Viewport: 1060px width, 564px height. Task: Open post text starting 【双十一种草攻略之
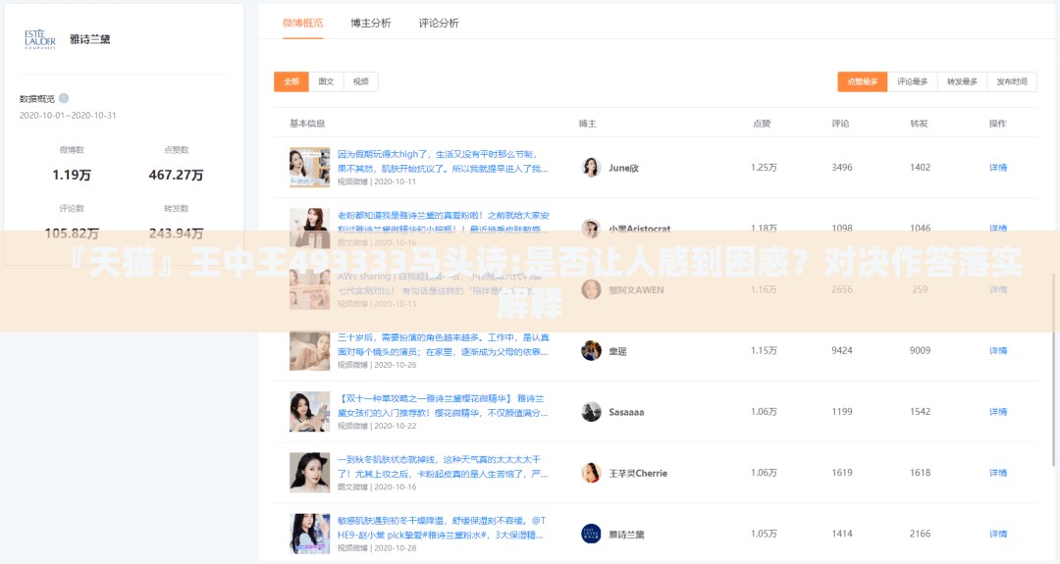tap(443, 405)
